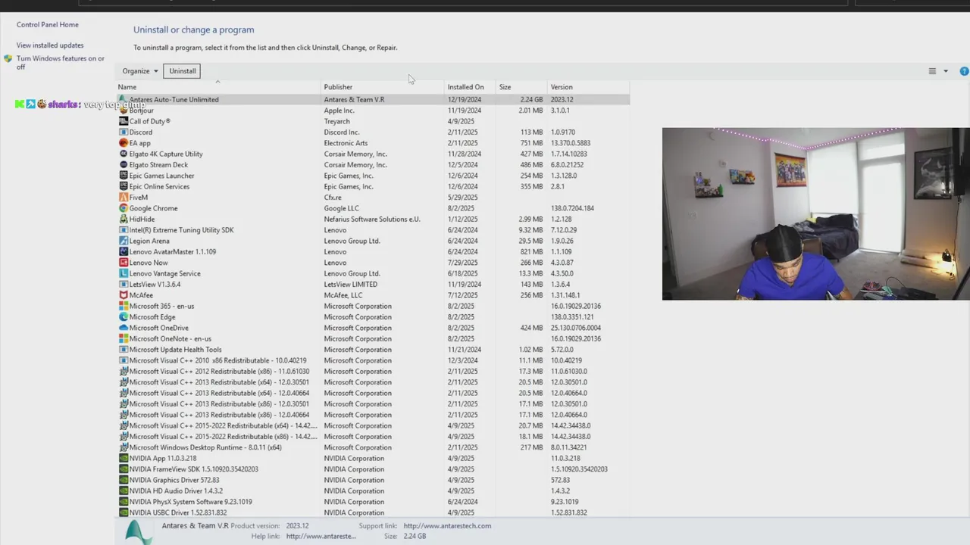This screenshot has width=970, height=545.
Task: Select Visual C++ 2010 x86 Redistributable row
Action: click(x=373, y=360)
